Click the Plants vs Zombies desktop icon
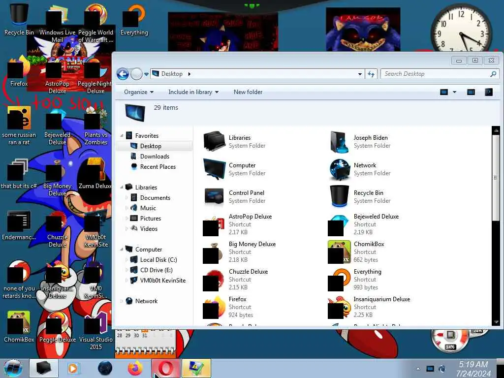The width and height of the screenshot is (504, 378). pyautogui.click(x=95, y=126)
